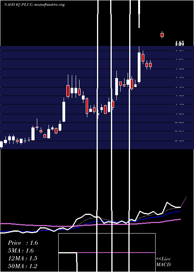Click the 1.85 price axis label
194x272 pixels.
[180, 43]
